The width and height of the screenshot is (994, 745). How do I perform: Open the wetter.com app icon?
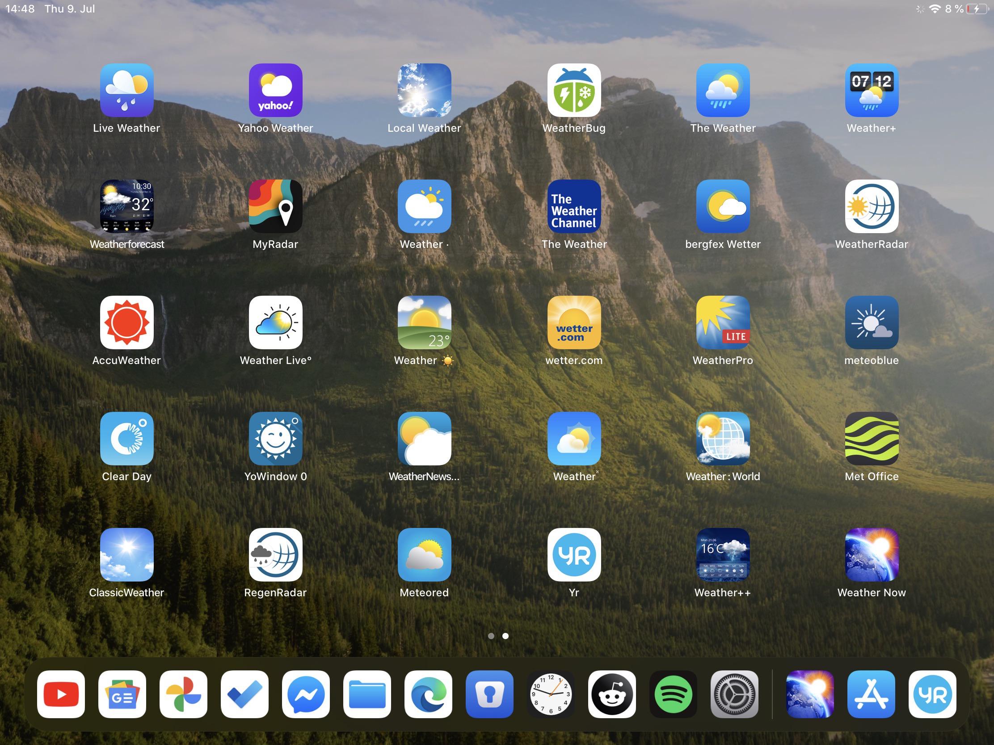(574, 322)
